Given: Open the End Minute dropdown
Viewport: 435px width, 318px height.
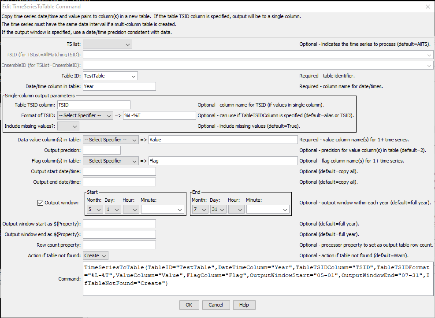Looking at the screenshot, I should tap(268, 209).
